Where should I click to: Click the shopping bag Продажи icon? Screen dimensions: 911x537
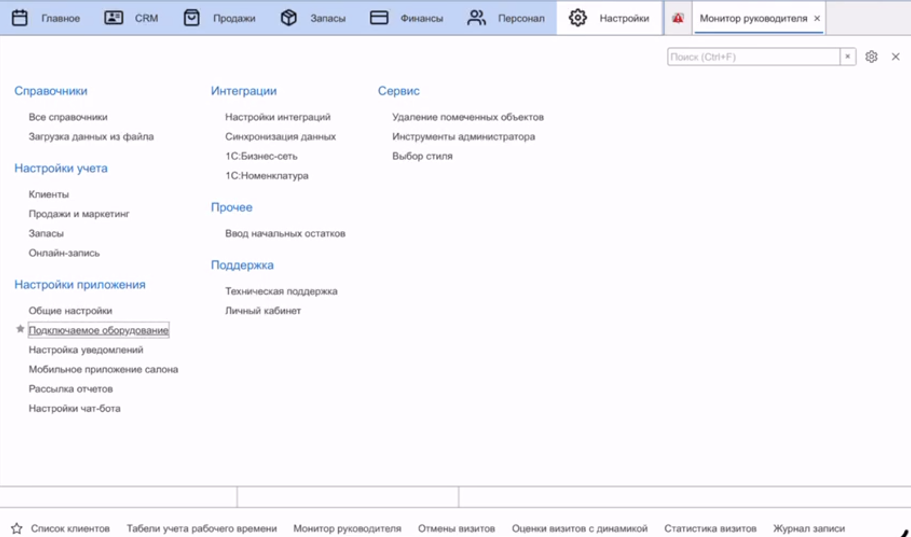pos(191,18)
